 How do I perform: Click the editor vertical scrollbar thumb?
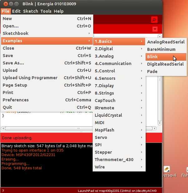click(x=160, y=98)
